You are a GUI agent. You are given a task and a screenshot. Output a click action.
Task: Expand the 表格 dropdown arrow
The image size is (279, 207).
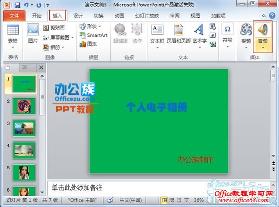coord(13,47)
